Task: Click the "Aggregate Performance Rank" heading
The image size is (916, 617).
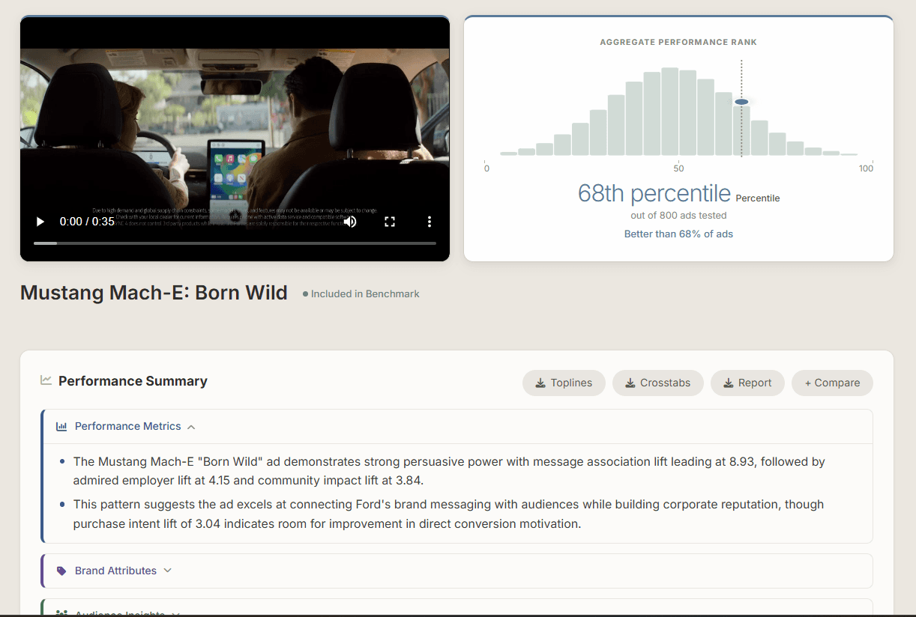Action: (x=678, y=43)
